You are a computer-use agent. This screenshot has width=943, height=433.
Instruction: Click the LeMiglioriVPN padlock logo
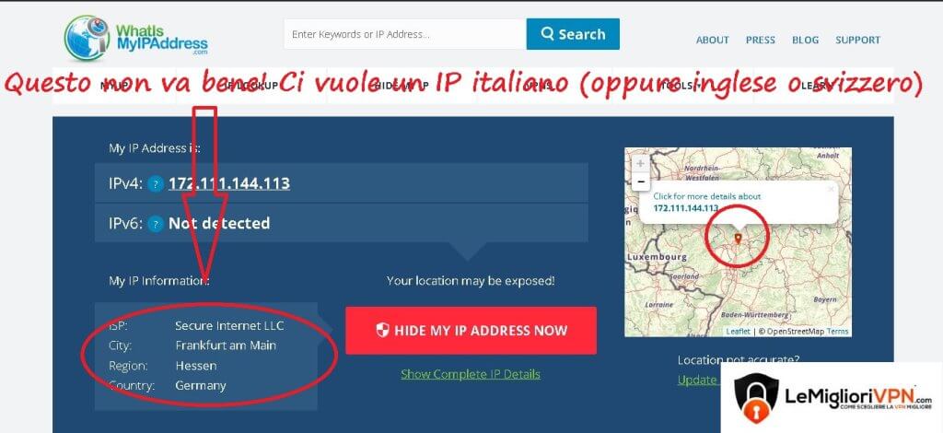point(757,398)
